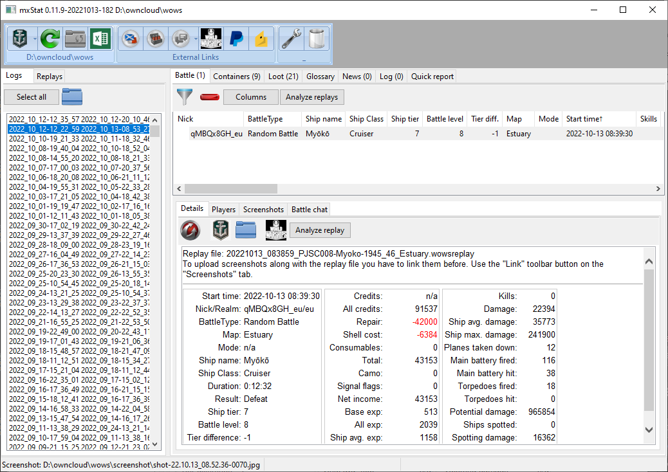Click the funnel filter icon

(x=185, y=96)
